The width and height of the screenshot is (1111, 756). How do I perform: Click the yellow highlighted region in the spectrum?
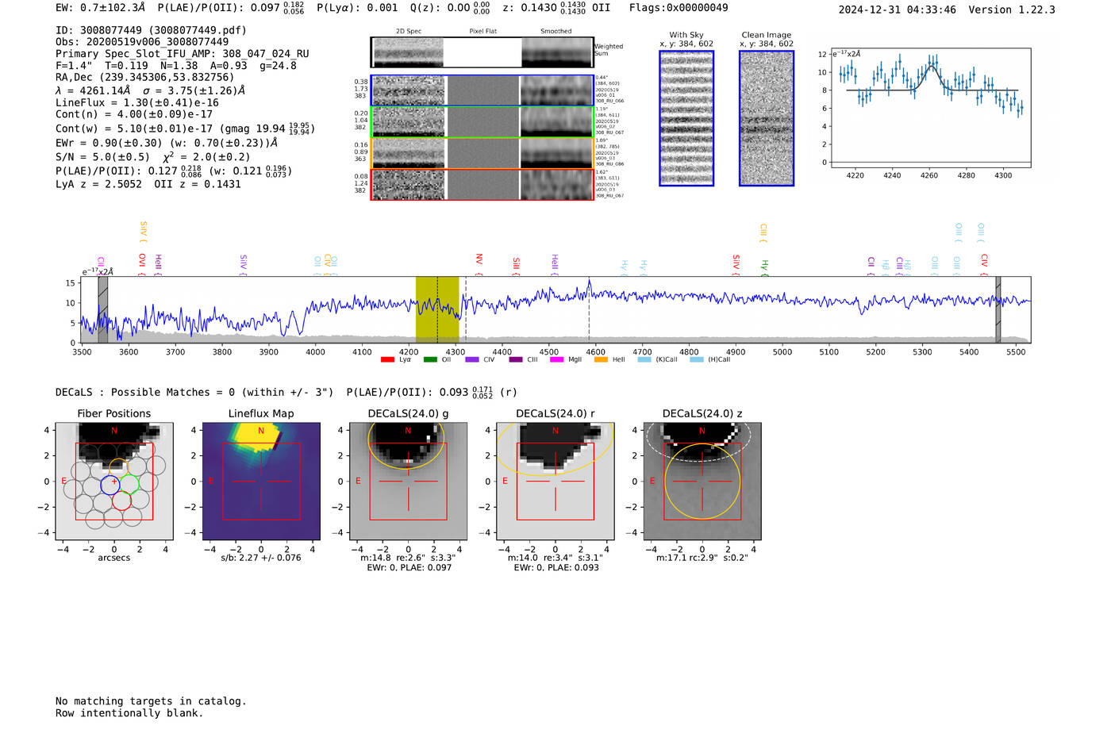pyautogui.click(x=437, y=309)
